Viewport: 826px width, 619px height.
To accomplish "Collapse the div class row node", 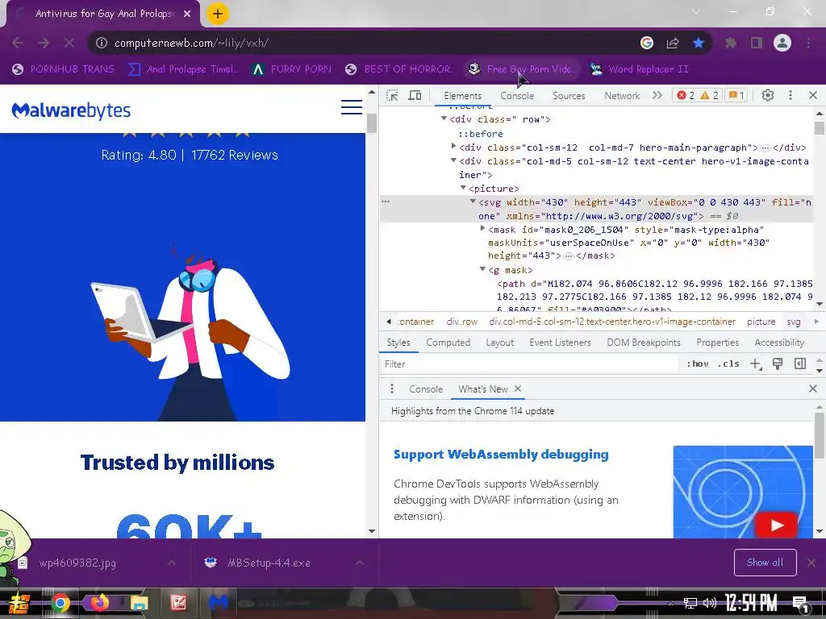I will [x=444, y=119].
